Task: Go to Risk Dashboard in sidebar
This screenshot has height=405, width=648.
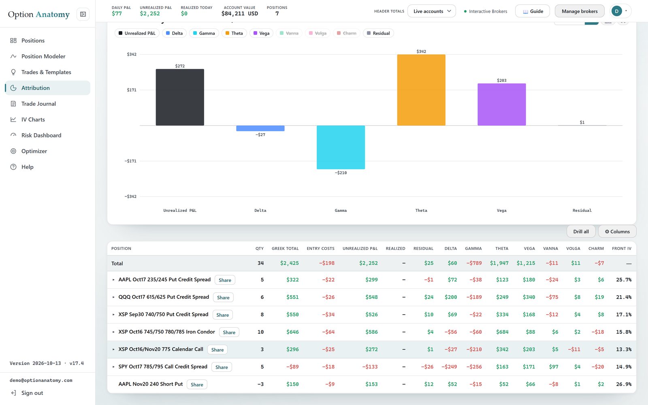Action: 48,135
